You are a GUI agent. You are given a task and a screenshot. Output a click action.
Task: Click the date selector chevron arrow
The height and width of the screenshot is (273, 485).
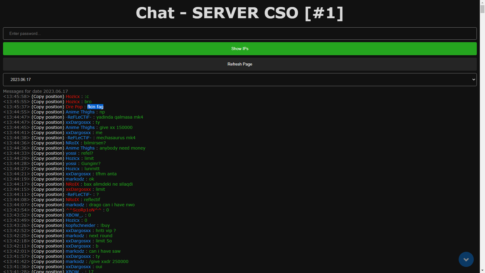[473, 79]
